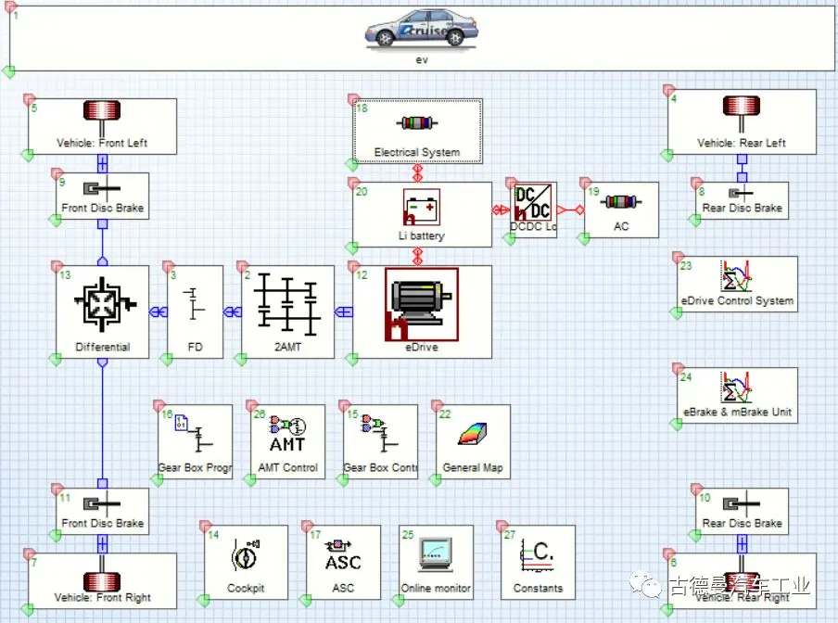Image resolution: width=838 pixels, height=623 pixels.
Task: Click the AC component icon
Action: [620, 201]
